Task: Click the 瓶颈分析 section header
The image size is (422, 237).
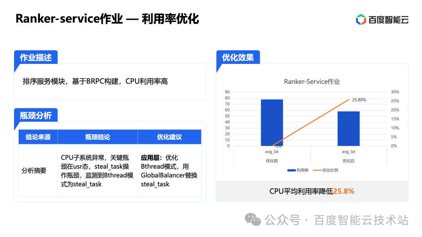Action: (36, 115)
